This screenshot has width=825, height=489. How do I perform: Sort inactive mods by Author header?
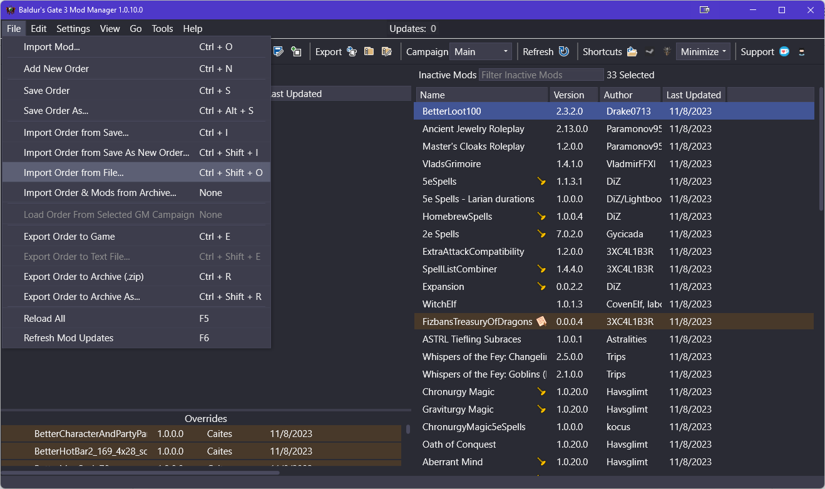(x=630, y=95)
